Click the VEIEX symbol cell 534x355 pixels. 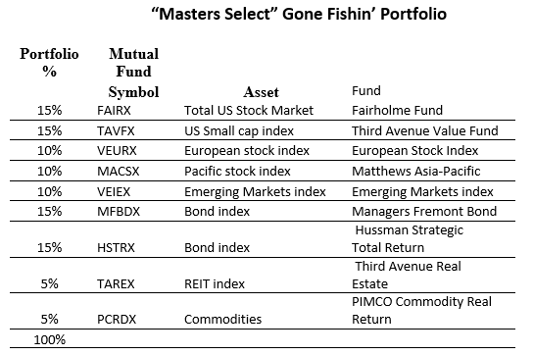click(x=114, y=191)
